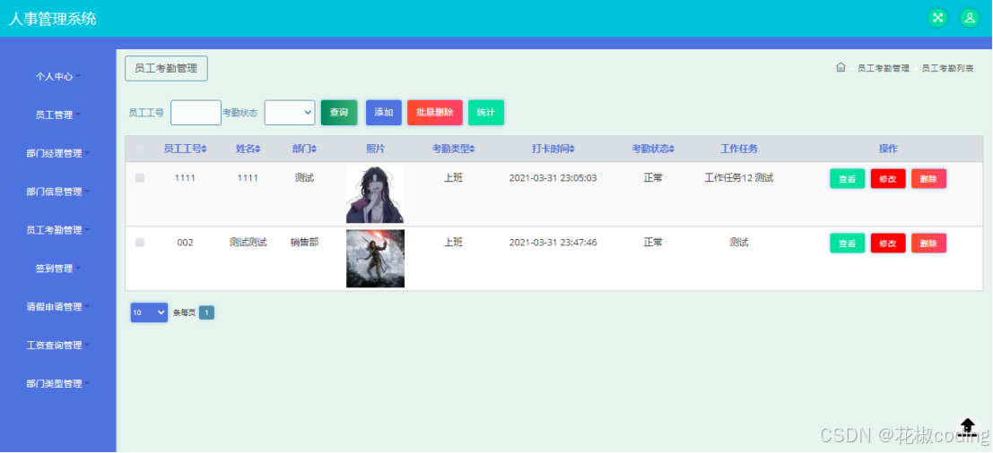
Task: Expand 部门信息管理 sidebar menu
Action: 58,192
